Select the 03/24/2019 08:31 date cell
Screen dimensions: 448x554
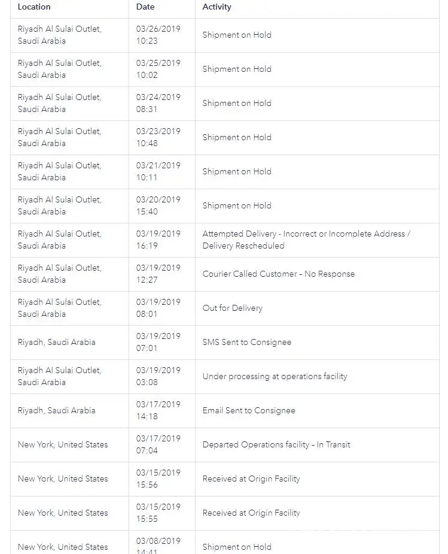click(158, 103)
